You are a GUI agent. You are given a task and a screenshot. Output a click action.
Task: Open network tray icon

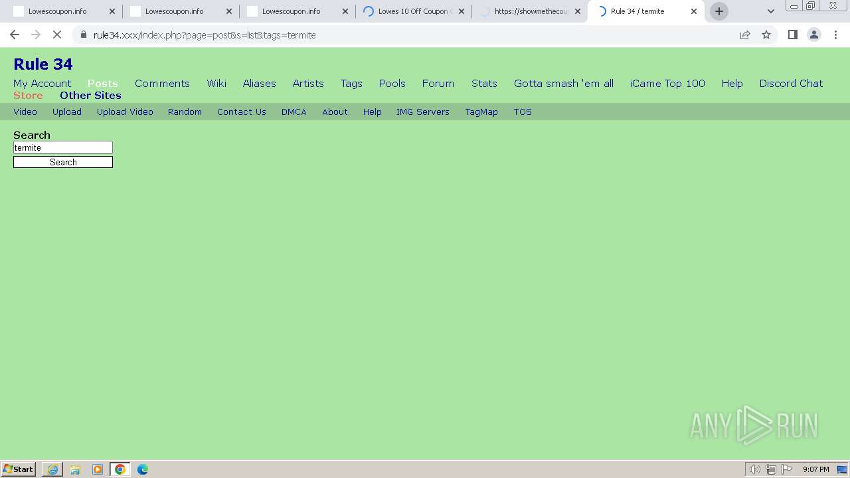pos(770,469)
